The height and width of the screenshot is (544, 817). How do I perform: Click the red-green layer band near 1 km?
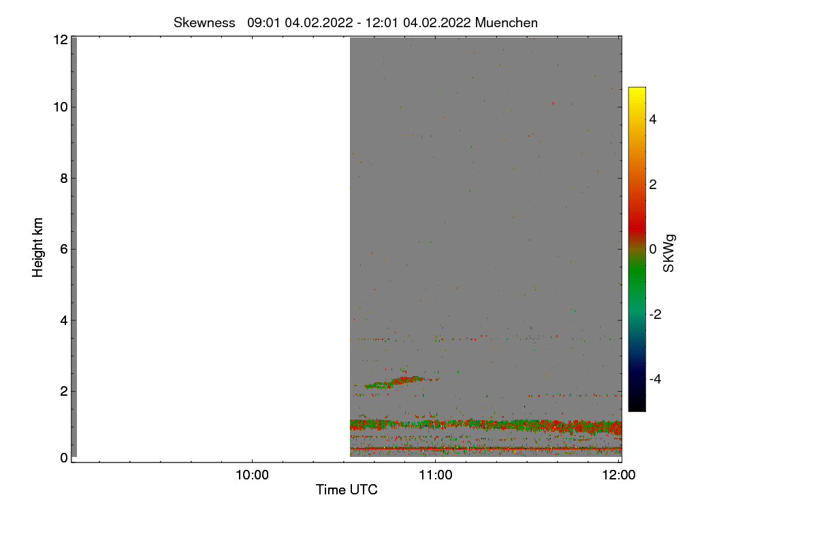[485, 426]
